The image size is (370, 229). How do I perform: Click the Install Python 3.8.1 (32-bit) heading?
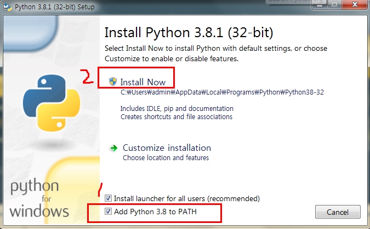[x=189, y=32]
